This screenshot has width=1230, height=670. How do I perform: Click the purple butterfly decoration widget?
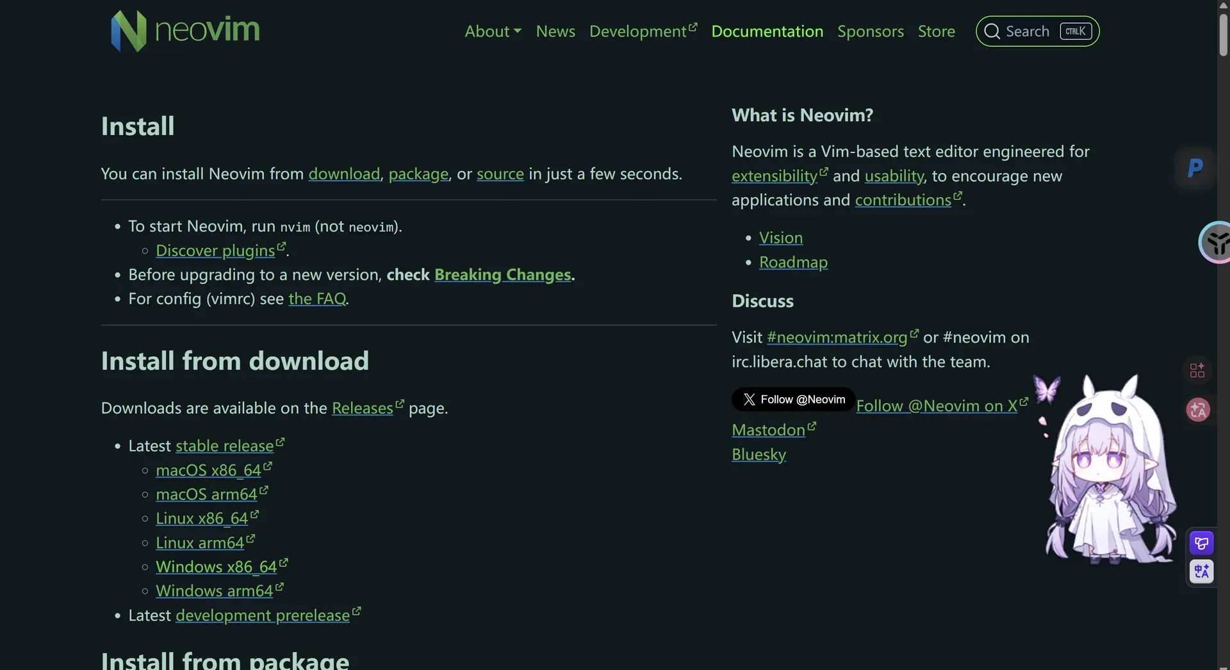1047,389
